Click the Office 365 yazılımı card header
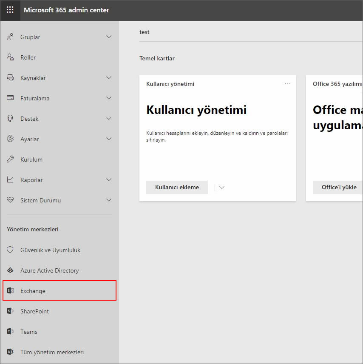The height and width of the screenshot is (364, 363). (337, 84)
